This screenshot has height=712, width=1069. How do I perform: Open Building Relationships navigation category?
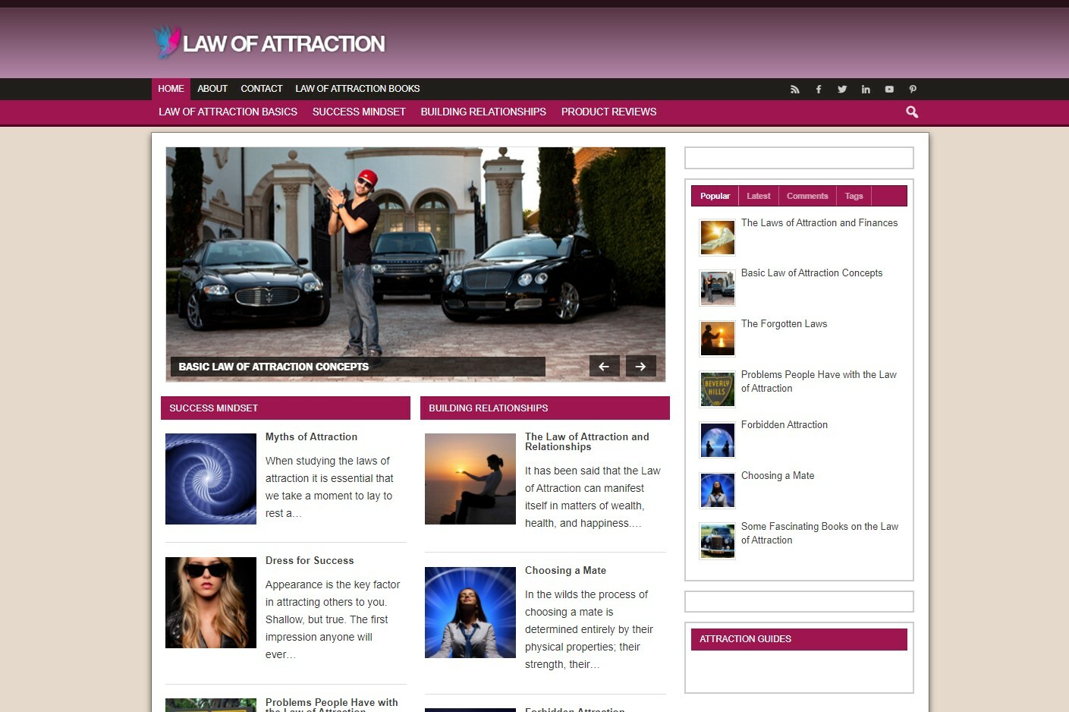pyautogui.click(x=483, y=112)
